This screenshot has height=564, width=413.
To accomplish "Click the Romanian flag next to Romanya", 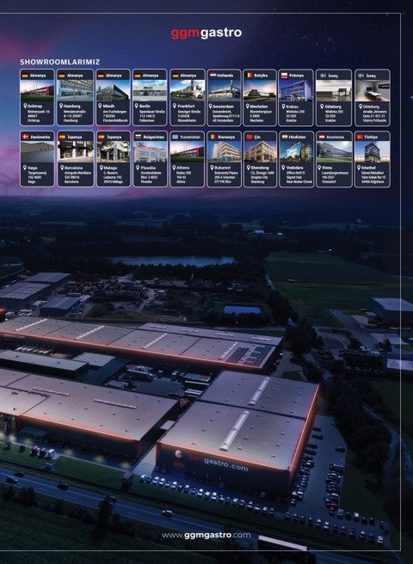I will pyautogui.click(x=213, y=137).
